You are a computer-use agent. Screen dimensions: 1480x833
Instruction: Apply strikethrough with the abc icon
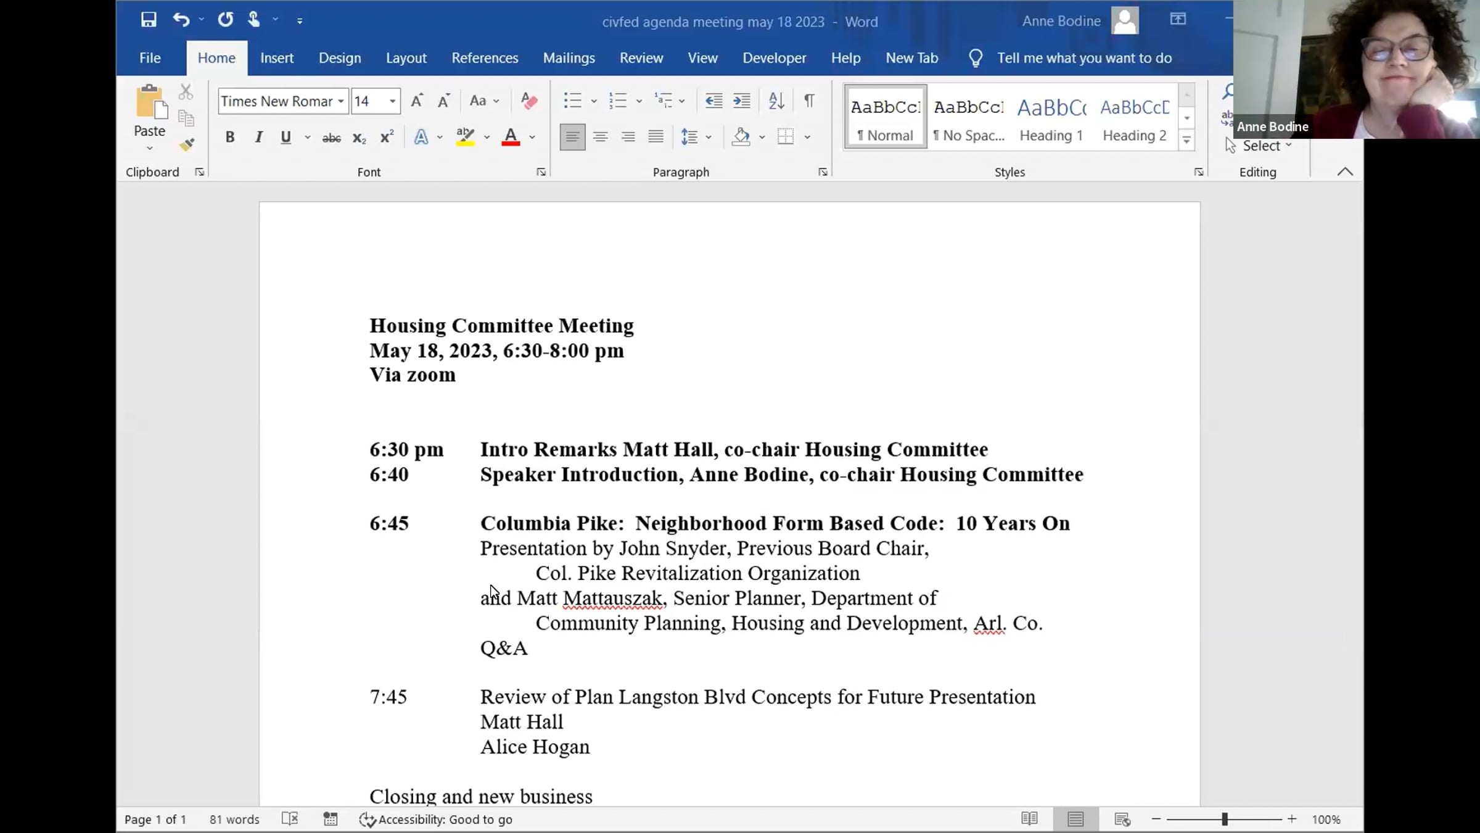(x=331, y=138)
